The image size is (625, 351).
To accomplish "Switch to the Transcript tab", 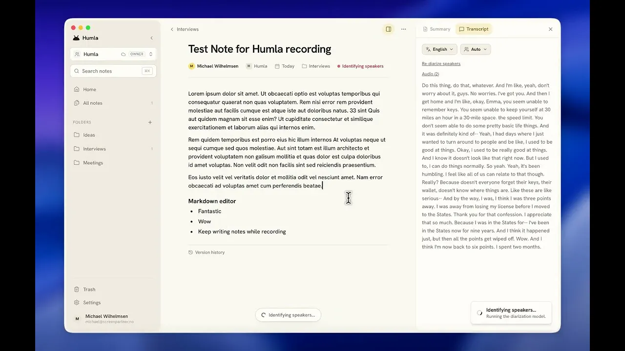I will coord(474,29).
